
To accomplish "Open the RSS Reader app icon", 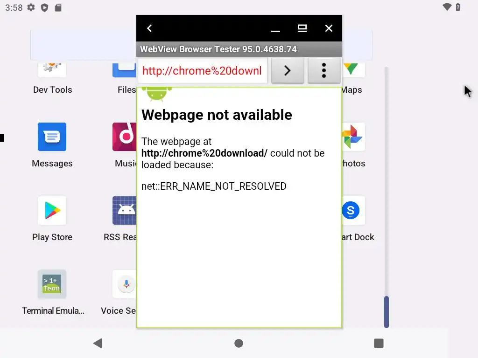I will point(124,210).
